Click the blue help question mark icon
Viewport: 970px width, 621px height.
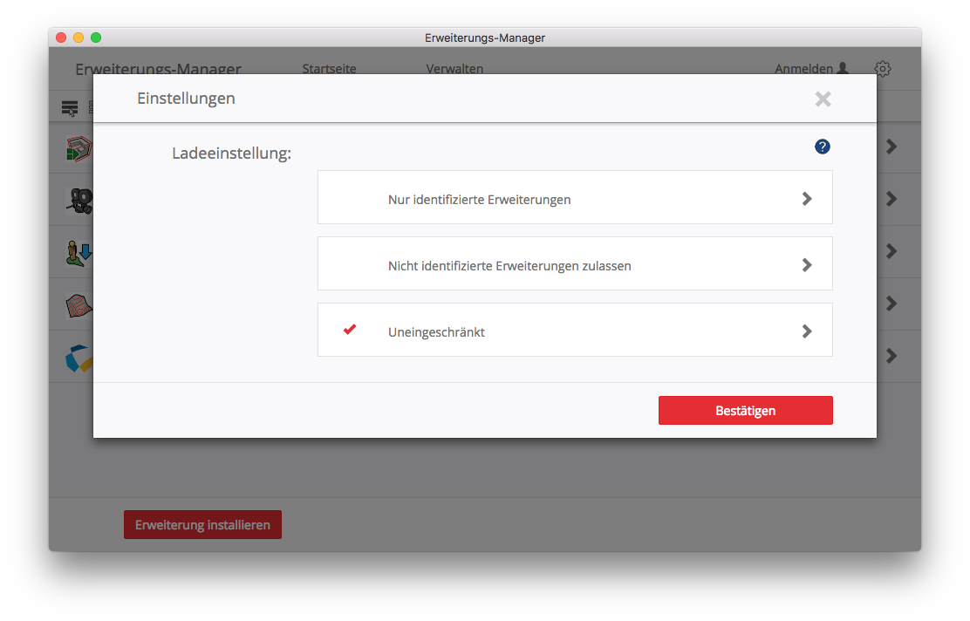822,147
